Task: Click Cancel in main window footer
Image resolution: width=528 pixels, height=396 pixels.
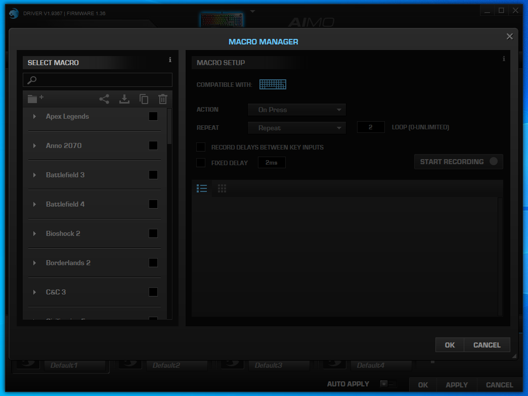Action: click(499, 384)
